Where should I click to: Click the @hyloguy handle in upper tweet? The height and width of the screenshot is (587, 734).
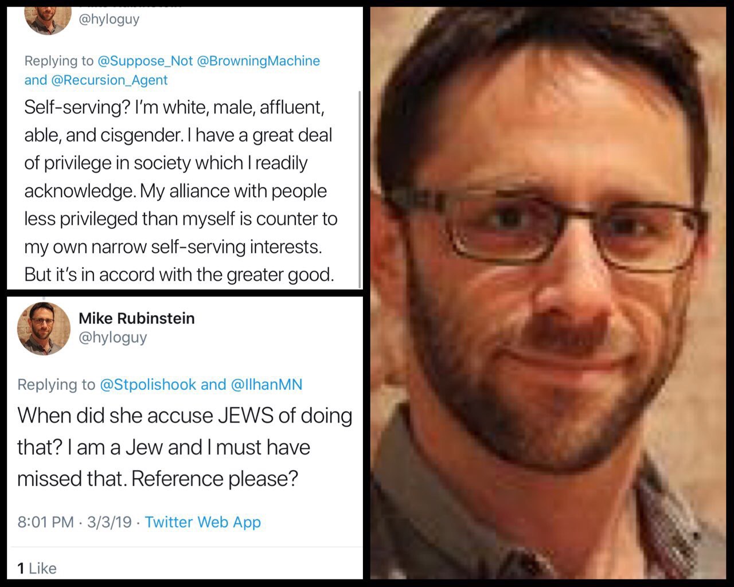pos(109,19)
